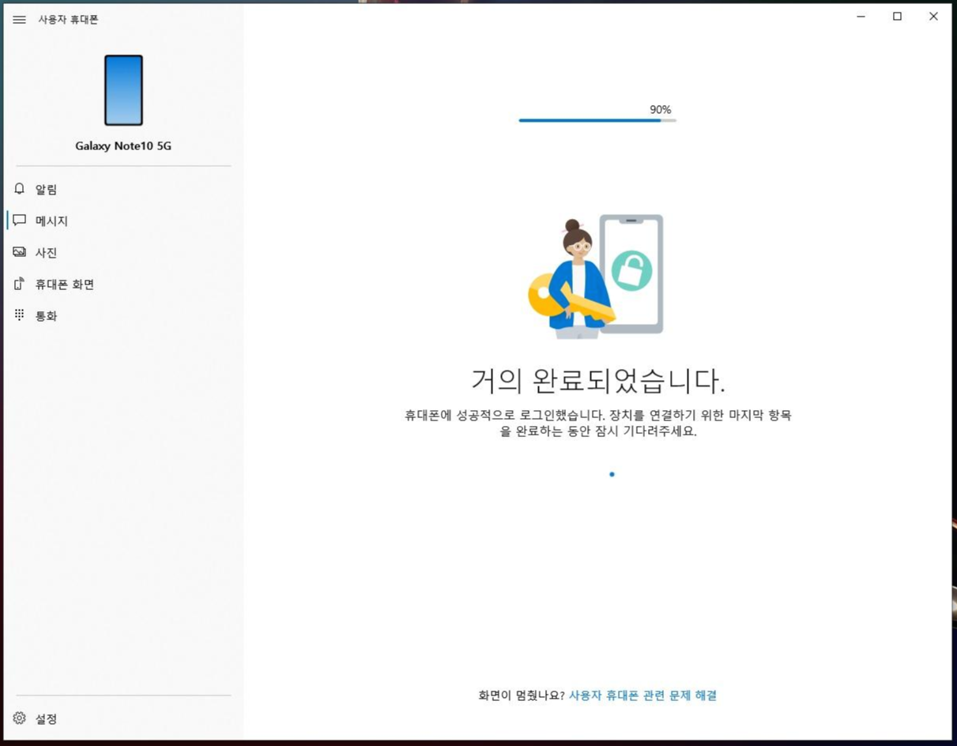Click the speech bubble icon for 메시지
This screenshot has width=957, height=746.
point(20,220)
